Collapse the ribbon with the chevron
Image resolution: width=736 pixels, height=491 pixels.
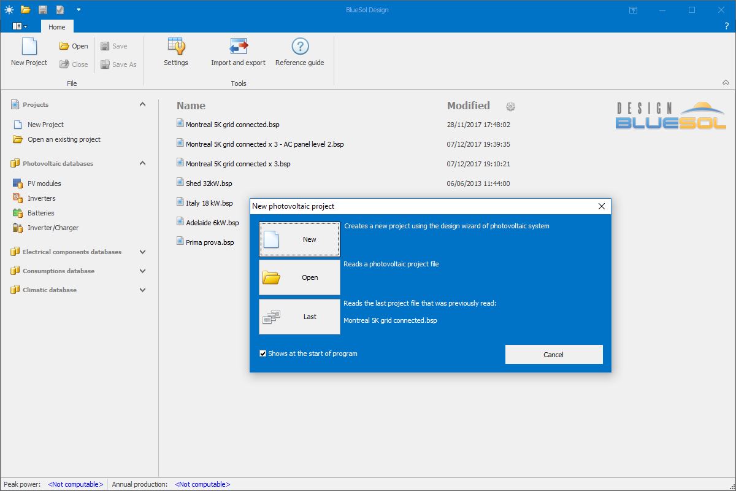tap(726, 83)
